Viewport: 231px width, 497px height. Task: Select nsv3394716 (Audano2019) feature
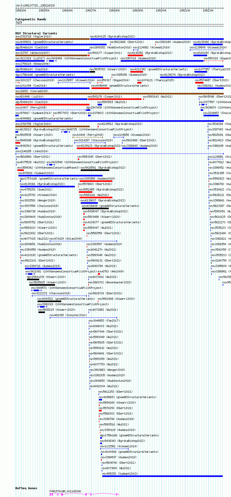tap(43, 266)
